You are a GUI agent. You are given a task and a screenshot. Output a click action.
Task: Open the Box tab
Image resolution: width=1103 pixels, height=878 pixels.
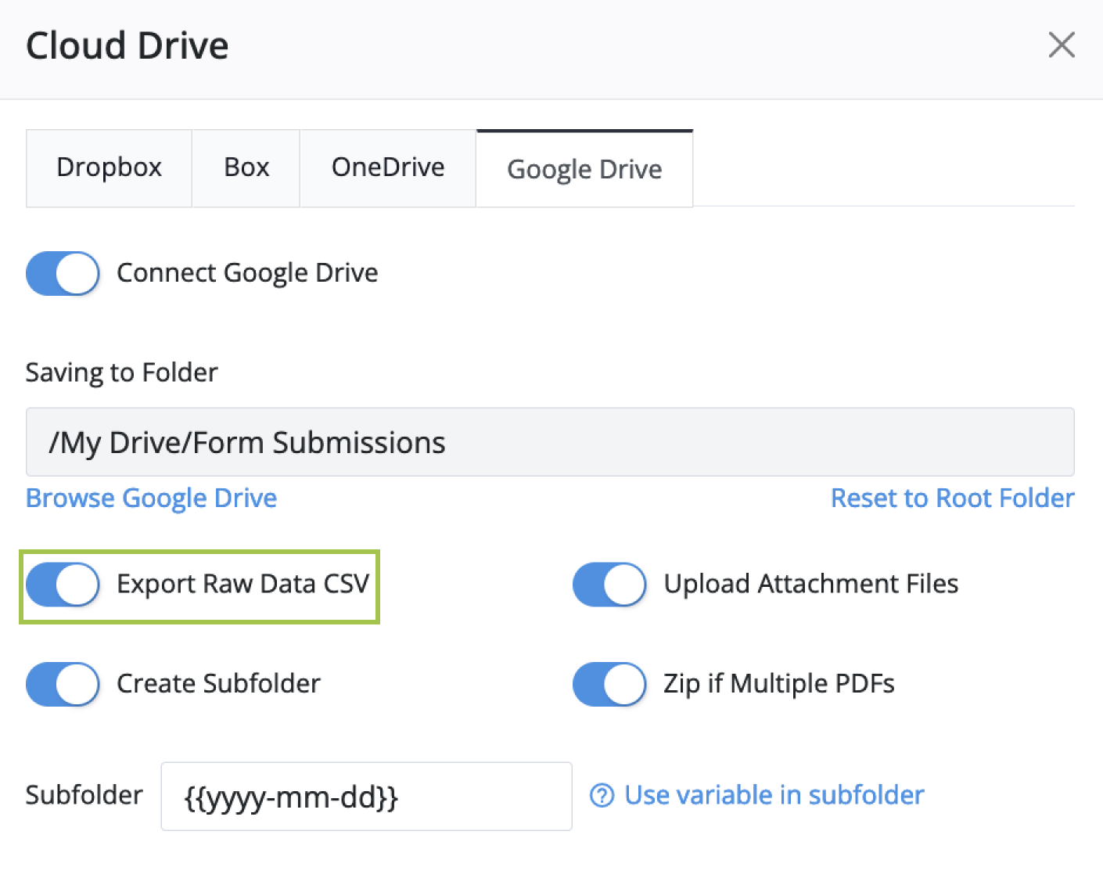(246, 167)
